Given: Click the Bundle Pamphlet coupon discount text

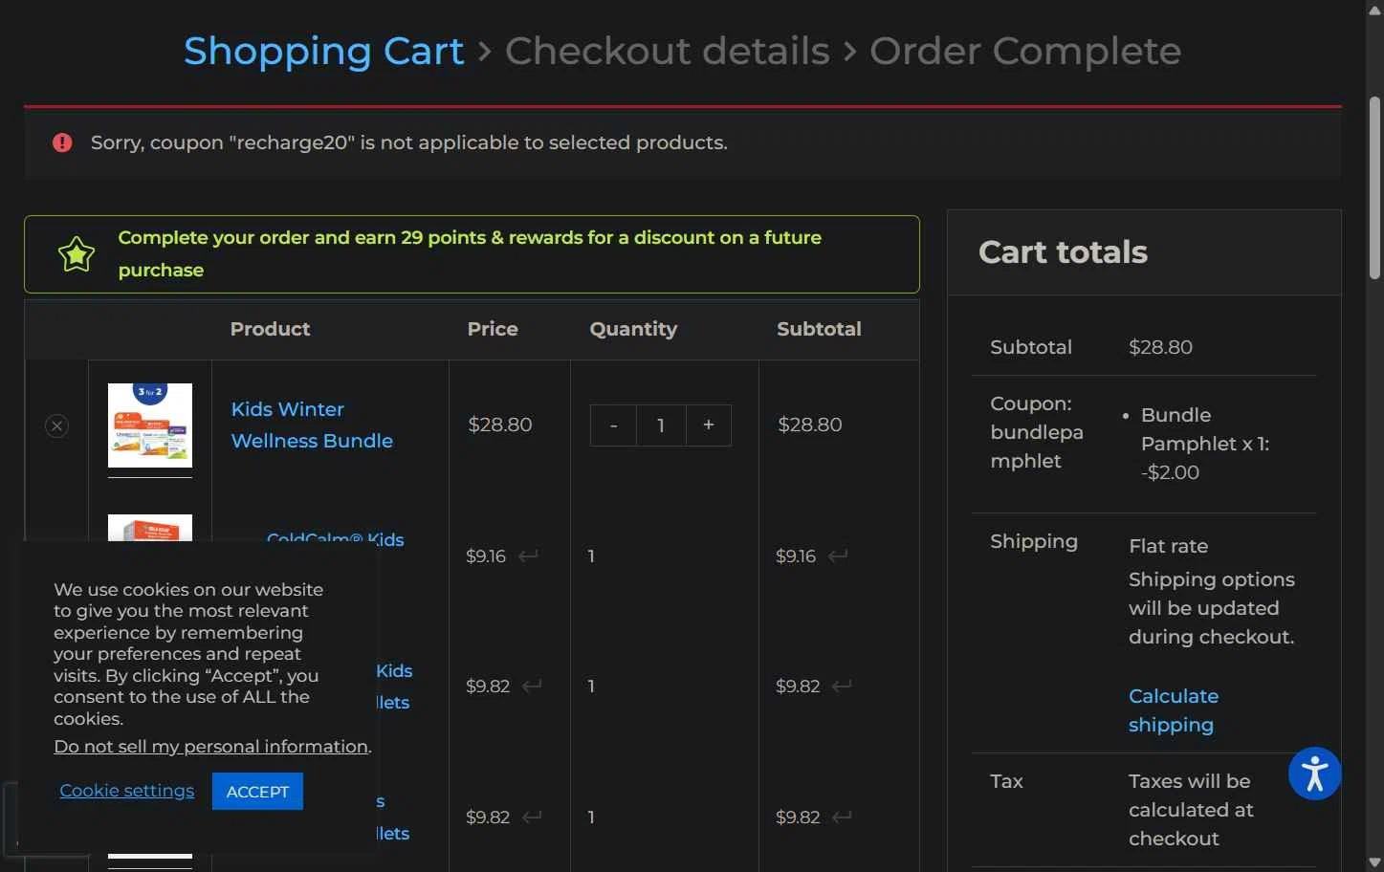Looking at the screenshot, I should [1205, 444].
